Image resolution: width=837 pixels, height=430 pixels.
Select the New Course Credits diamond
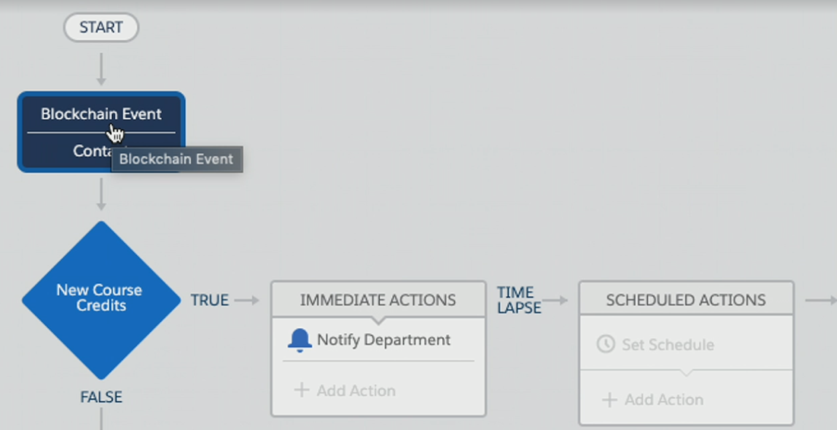pos(101,300)
